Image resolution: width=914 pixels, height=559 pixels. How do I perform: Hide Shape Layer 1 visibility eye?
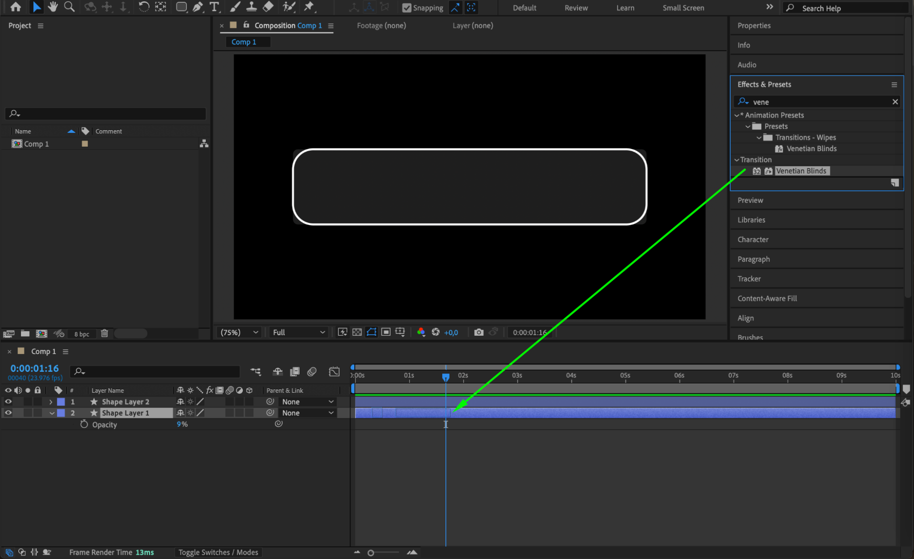[x=8, y=412]
